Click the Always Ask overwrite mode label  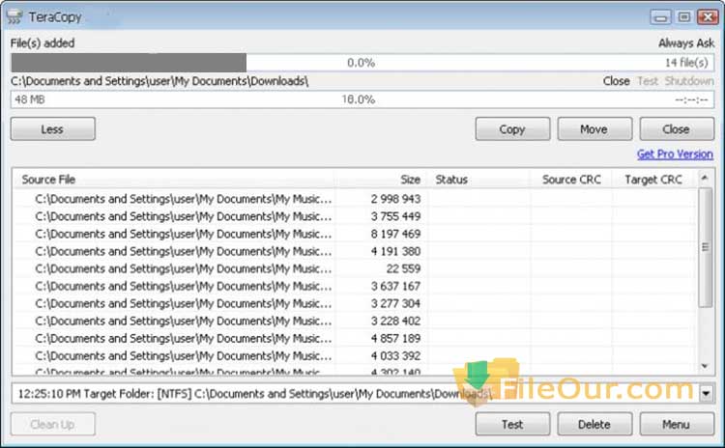pos(686,42)
